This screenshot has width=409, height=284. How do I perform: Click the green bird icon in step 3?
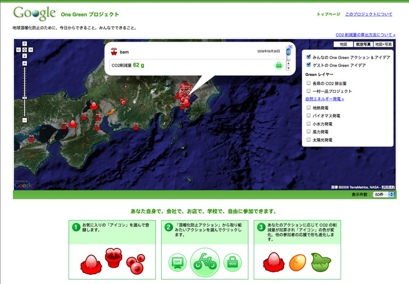(321, 262)
